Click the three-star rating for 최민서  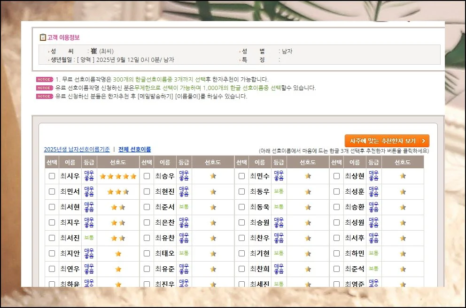pos(118,192)
